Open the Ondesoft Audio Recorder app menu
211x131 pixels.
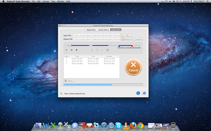(x=18, y=1)
